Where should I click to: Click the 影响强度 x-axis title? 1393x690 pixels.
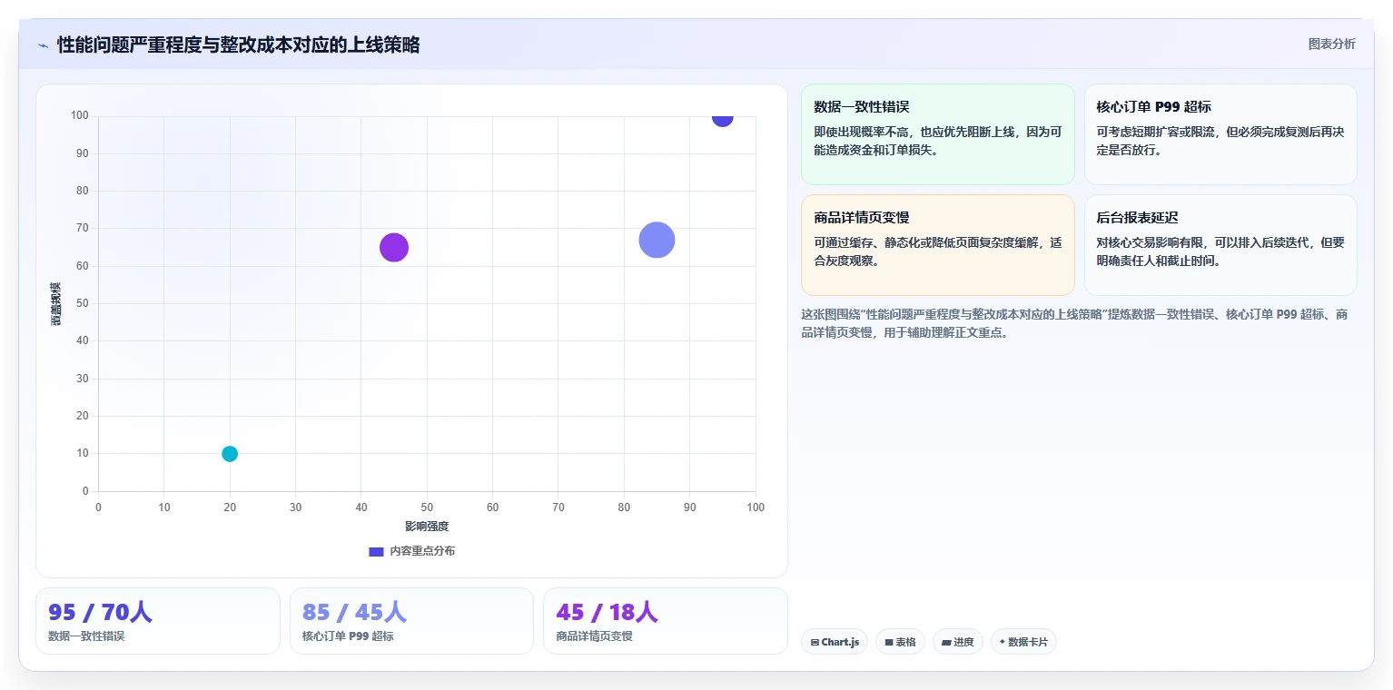(427, 526)
